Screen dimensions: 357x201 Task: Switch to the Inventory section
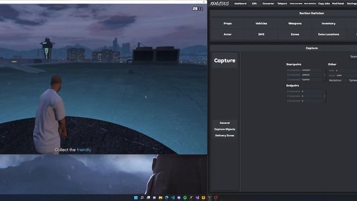329,23
